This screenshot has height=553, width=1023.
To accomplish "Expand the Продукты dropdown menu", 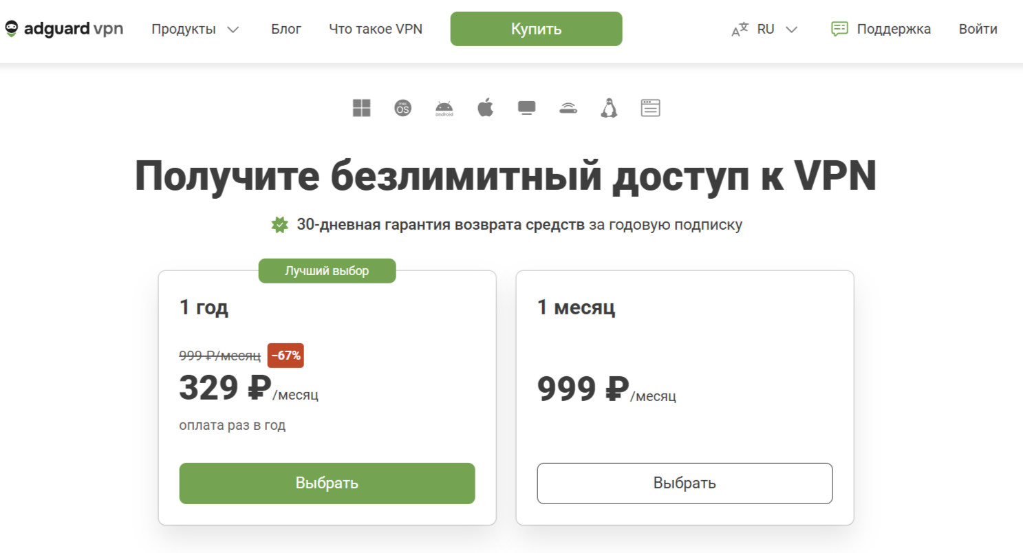I will click(x=195, y=29).
